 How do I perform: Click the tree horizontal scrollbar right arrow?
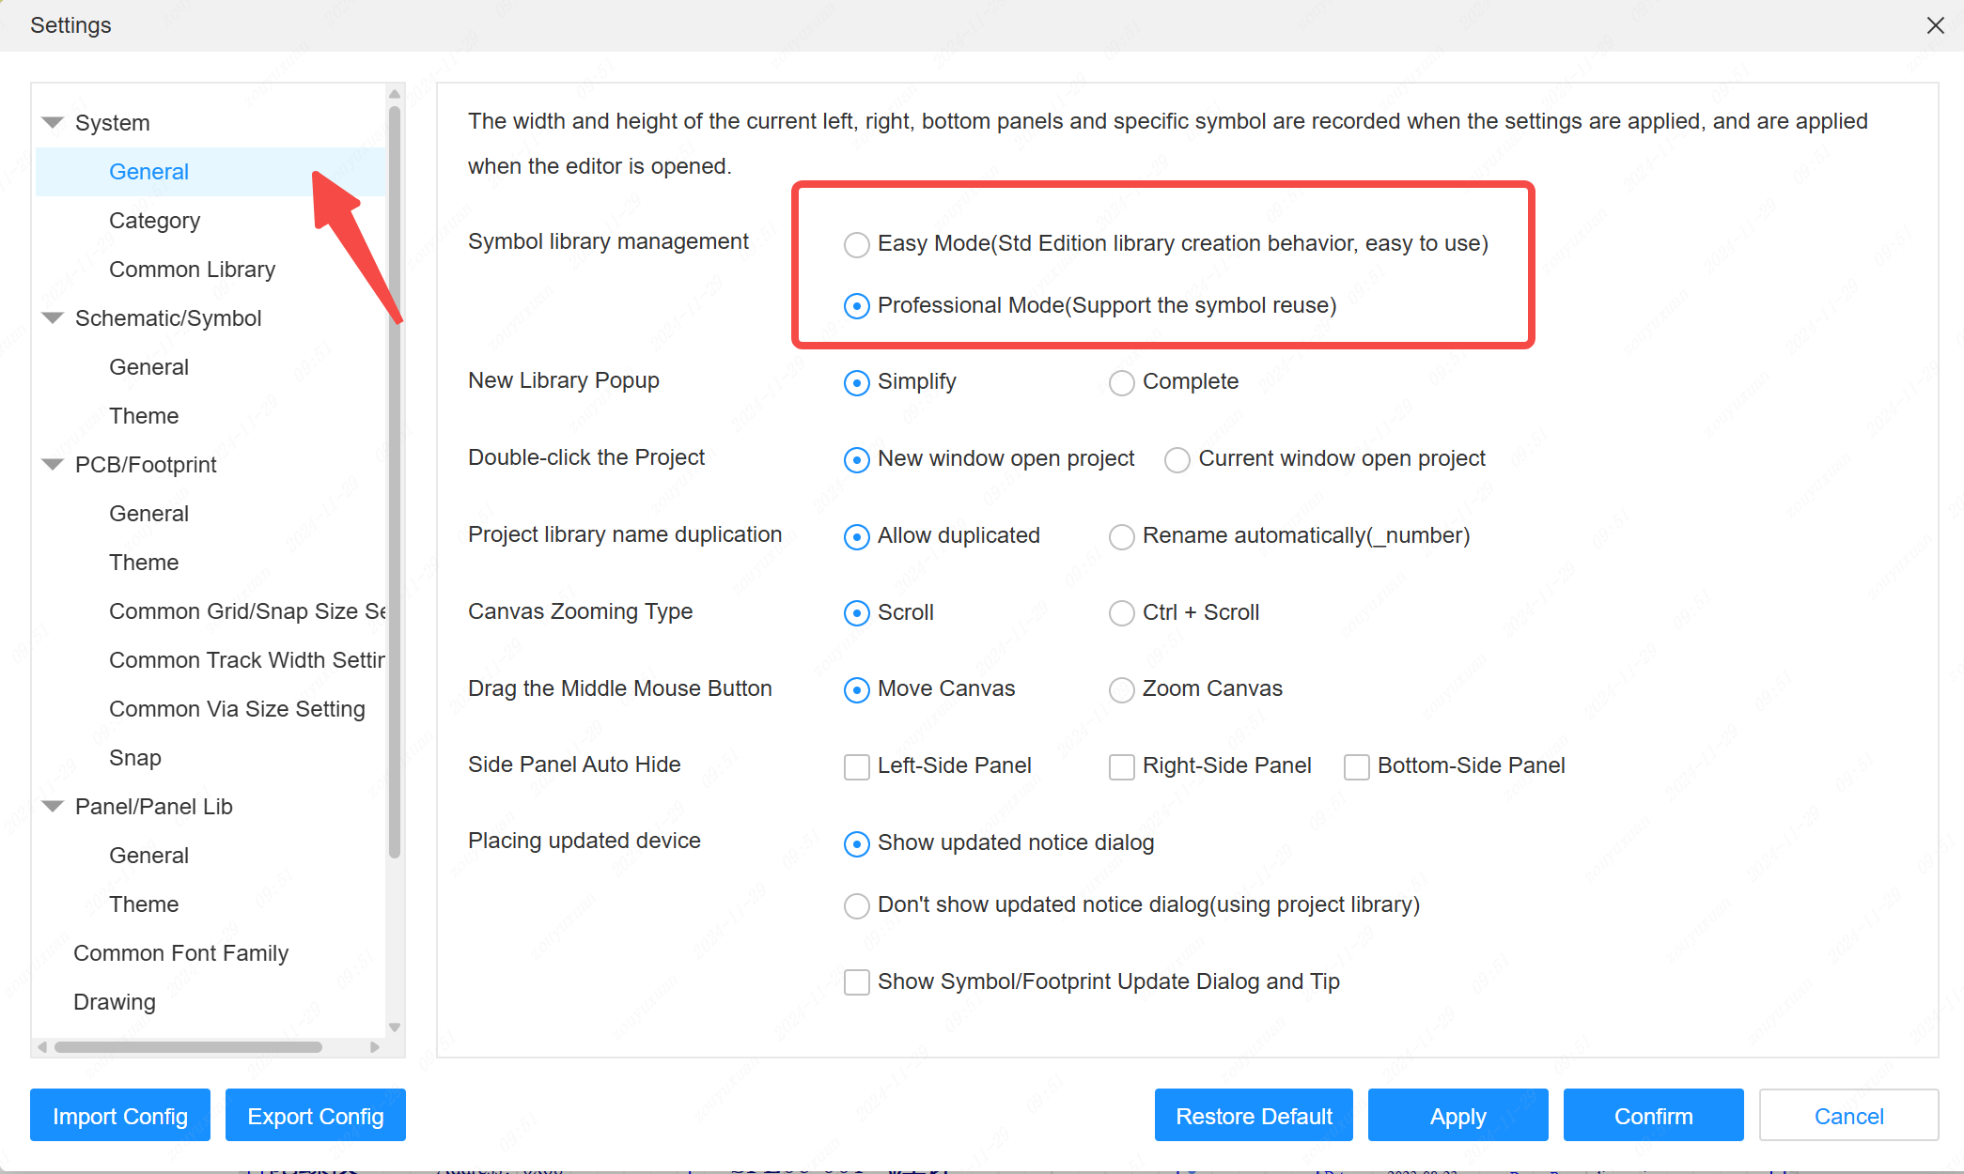pyautogui.click(x=375, y=1046)
